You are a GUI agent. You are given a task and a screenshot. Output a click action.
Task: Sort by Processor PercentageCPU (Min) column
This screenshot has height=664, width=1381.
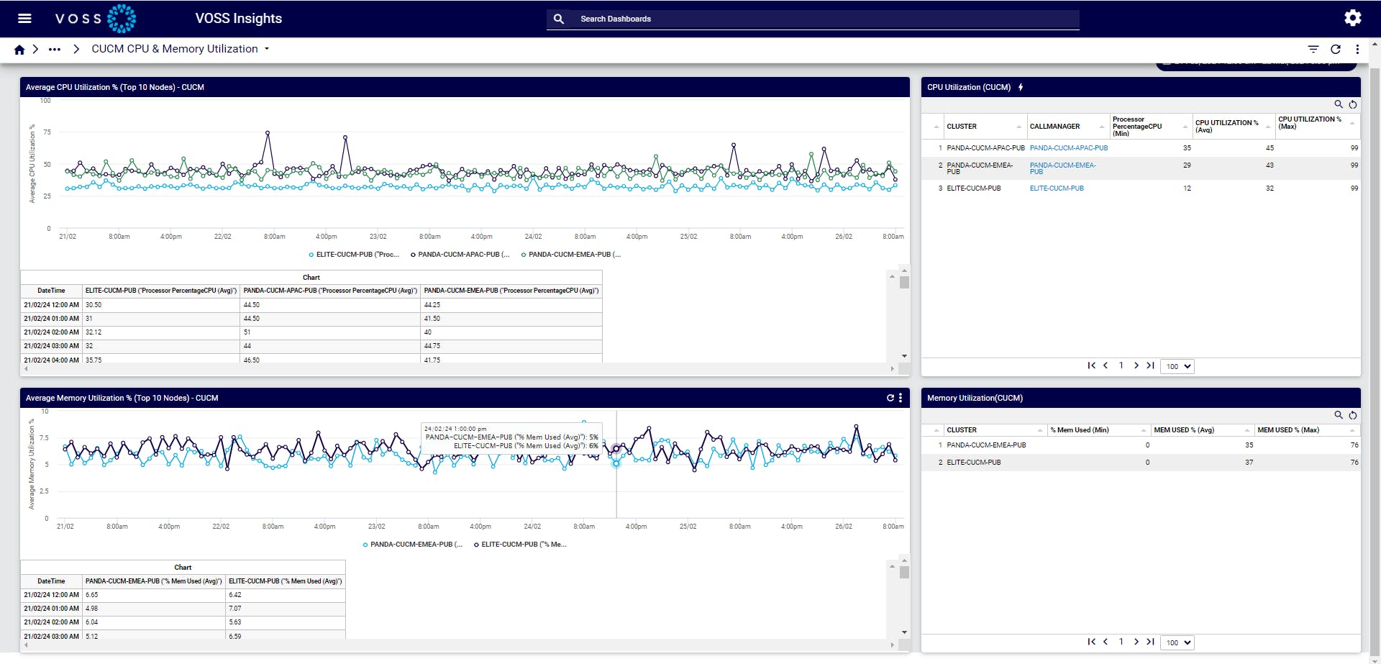(1150, 127)
